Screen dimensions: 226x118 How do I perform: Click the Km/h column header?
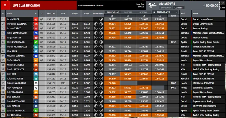click(173, 16)
